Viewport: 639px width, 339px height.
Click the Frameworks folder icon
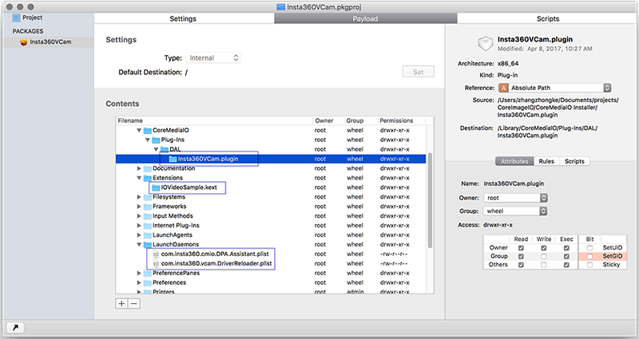pyautogui.click(x=148, y=207)
